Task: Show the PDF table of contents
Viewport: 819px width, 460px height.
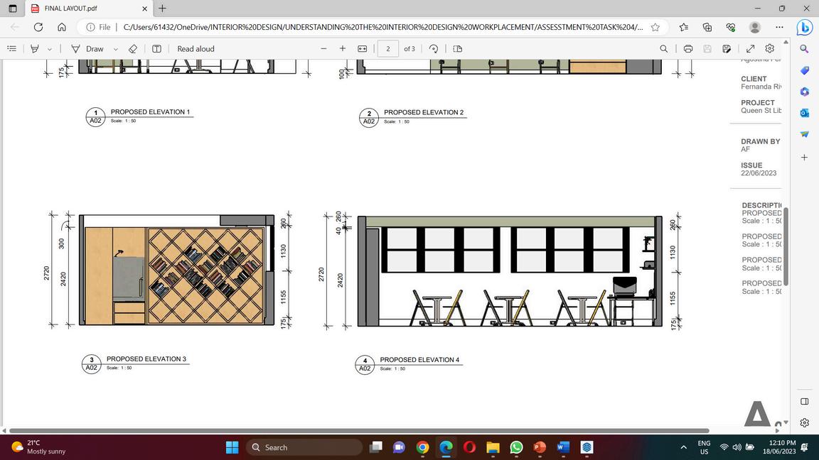Action: 11,48
